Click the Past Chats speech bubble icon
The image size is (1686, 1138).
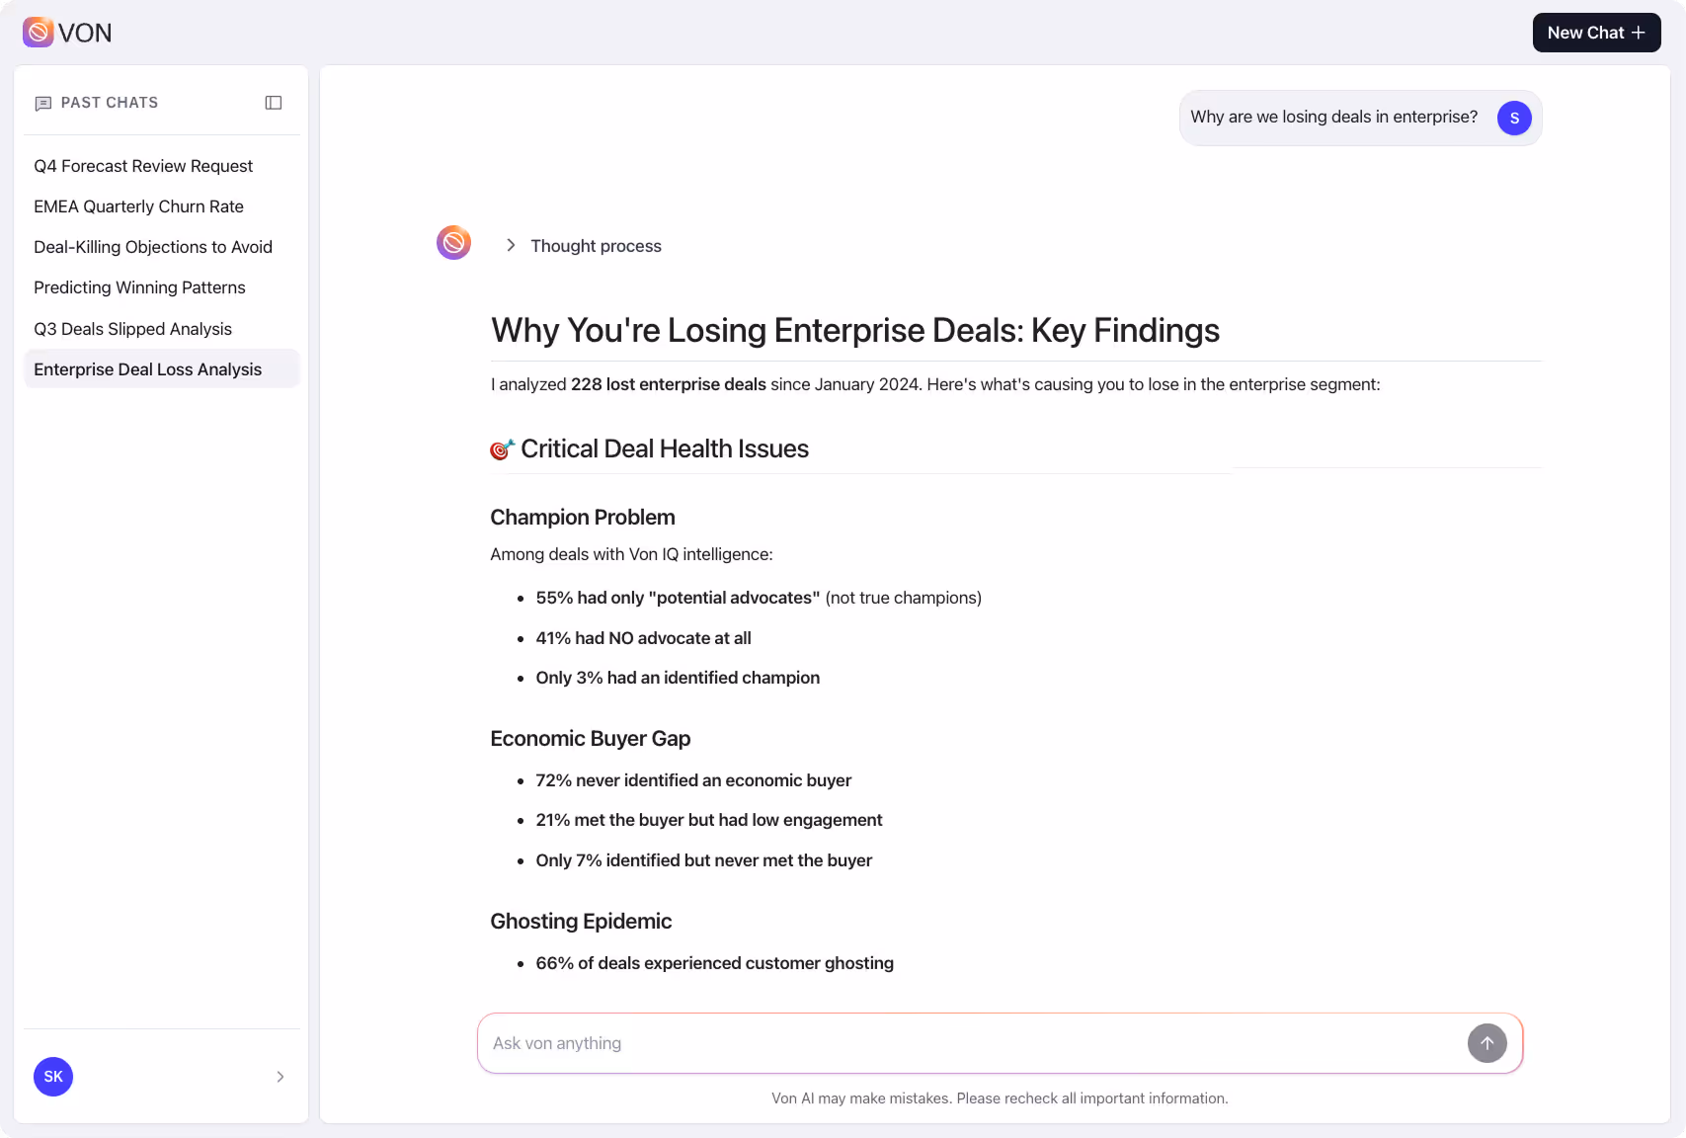[42, 103]
